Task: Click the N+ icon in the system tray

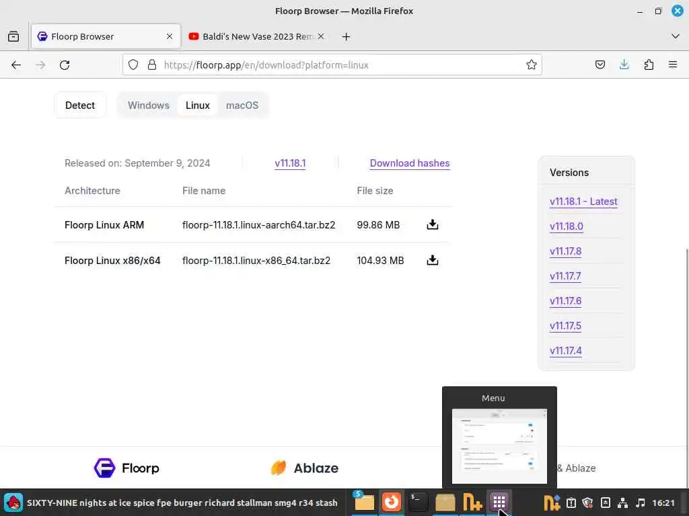Action: pyautogui.click(x=552, y=503)
